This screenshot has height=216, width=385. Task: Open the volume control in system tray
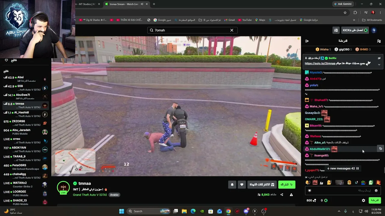366,211
